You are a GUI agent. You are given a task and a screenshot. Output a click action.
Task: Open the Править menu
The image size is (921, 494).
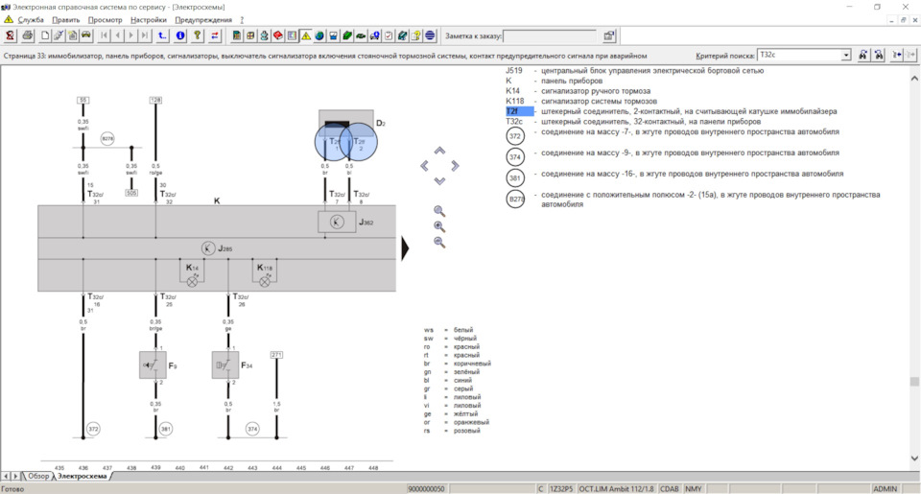pos(66,20)
